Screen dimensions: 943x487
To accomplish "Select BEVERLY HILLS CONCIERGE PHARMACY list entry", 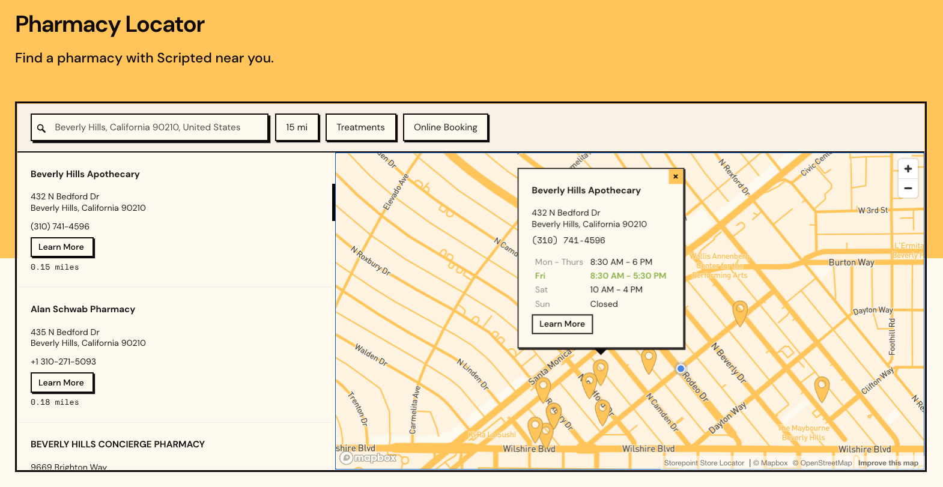I will (118, 444).
